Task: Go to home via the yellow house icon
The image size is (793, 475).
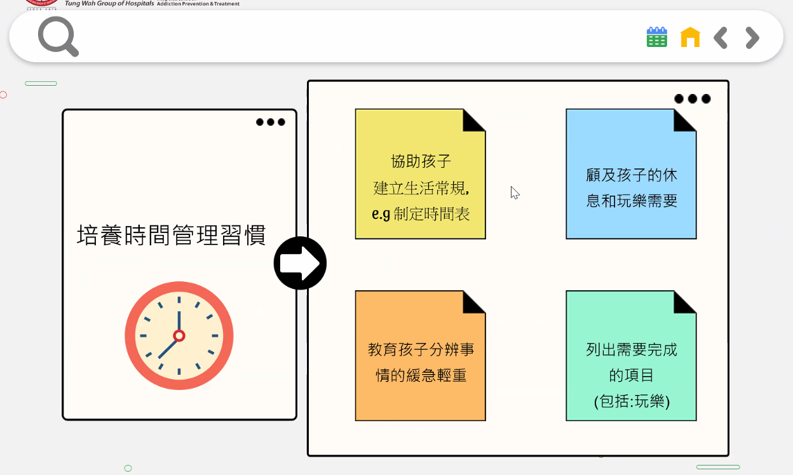Action: click(690, 37)
